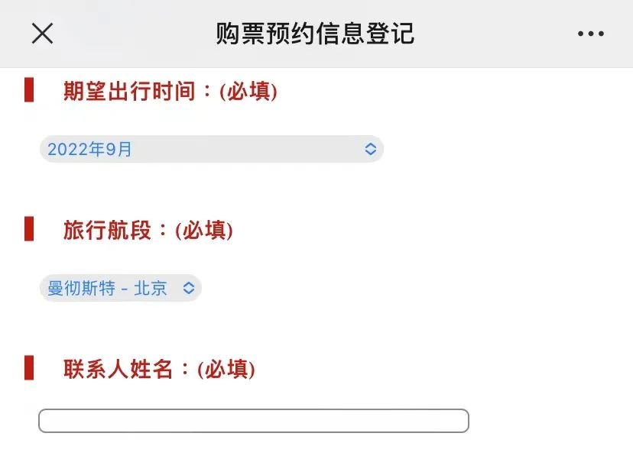The height and width of the screenshot is (459, 633).
Task: Tap the red marker beside 期望出行时间
Action: (29, 90)
